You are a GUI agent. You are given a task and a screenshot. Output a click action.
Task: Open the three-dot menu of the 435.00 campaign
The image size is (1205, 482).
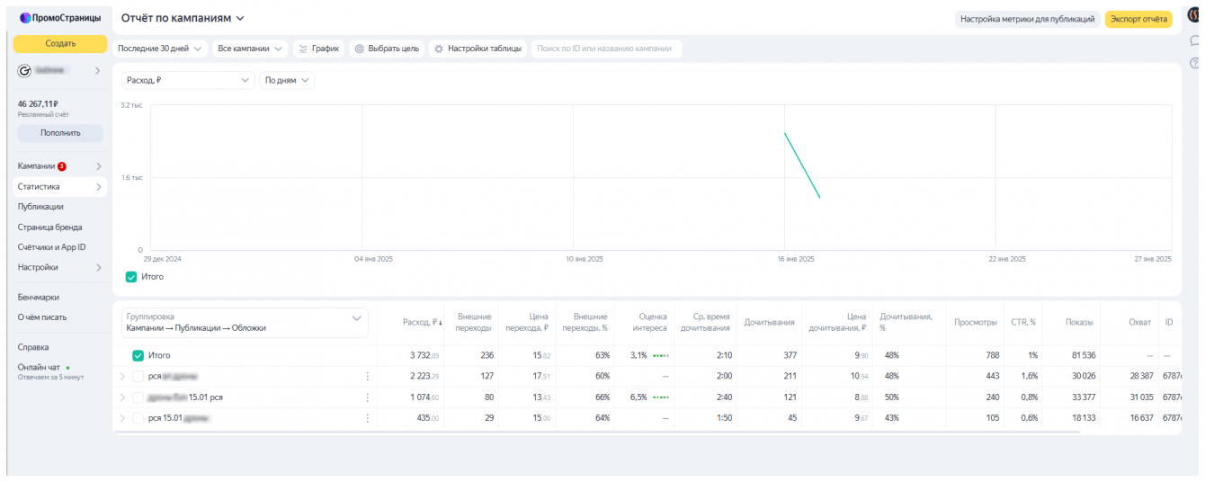coord(367,418)
